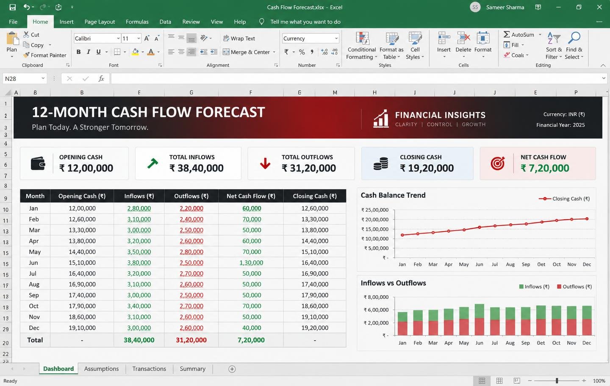Switch to Page Layout view in status bar
The width and height of the screenshot is (610, 386).
(499, 381)
